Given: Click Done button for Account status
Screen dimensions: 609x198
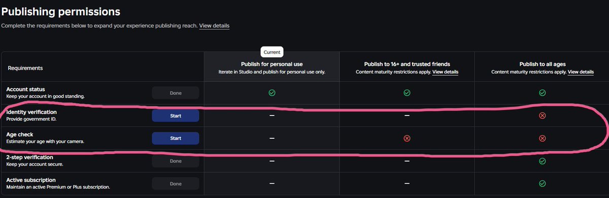Looking at the screenshot, I should pyautogui.click(x=176, y=93).
